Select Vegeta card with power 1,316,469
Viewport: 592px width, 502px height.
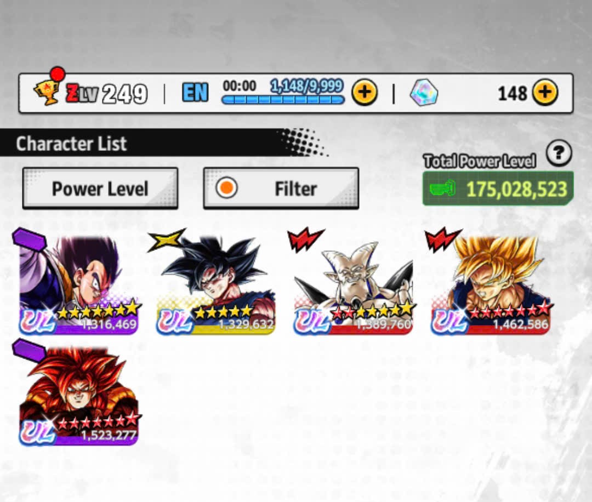pos(78,284)
